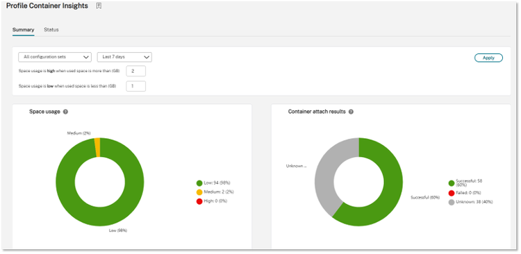Expand the All configuration sets dropdown
The height and width of the screenshot is (254, 521).
tap(55, 57)
